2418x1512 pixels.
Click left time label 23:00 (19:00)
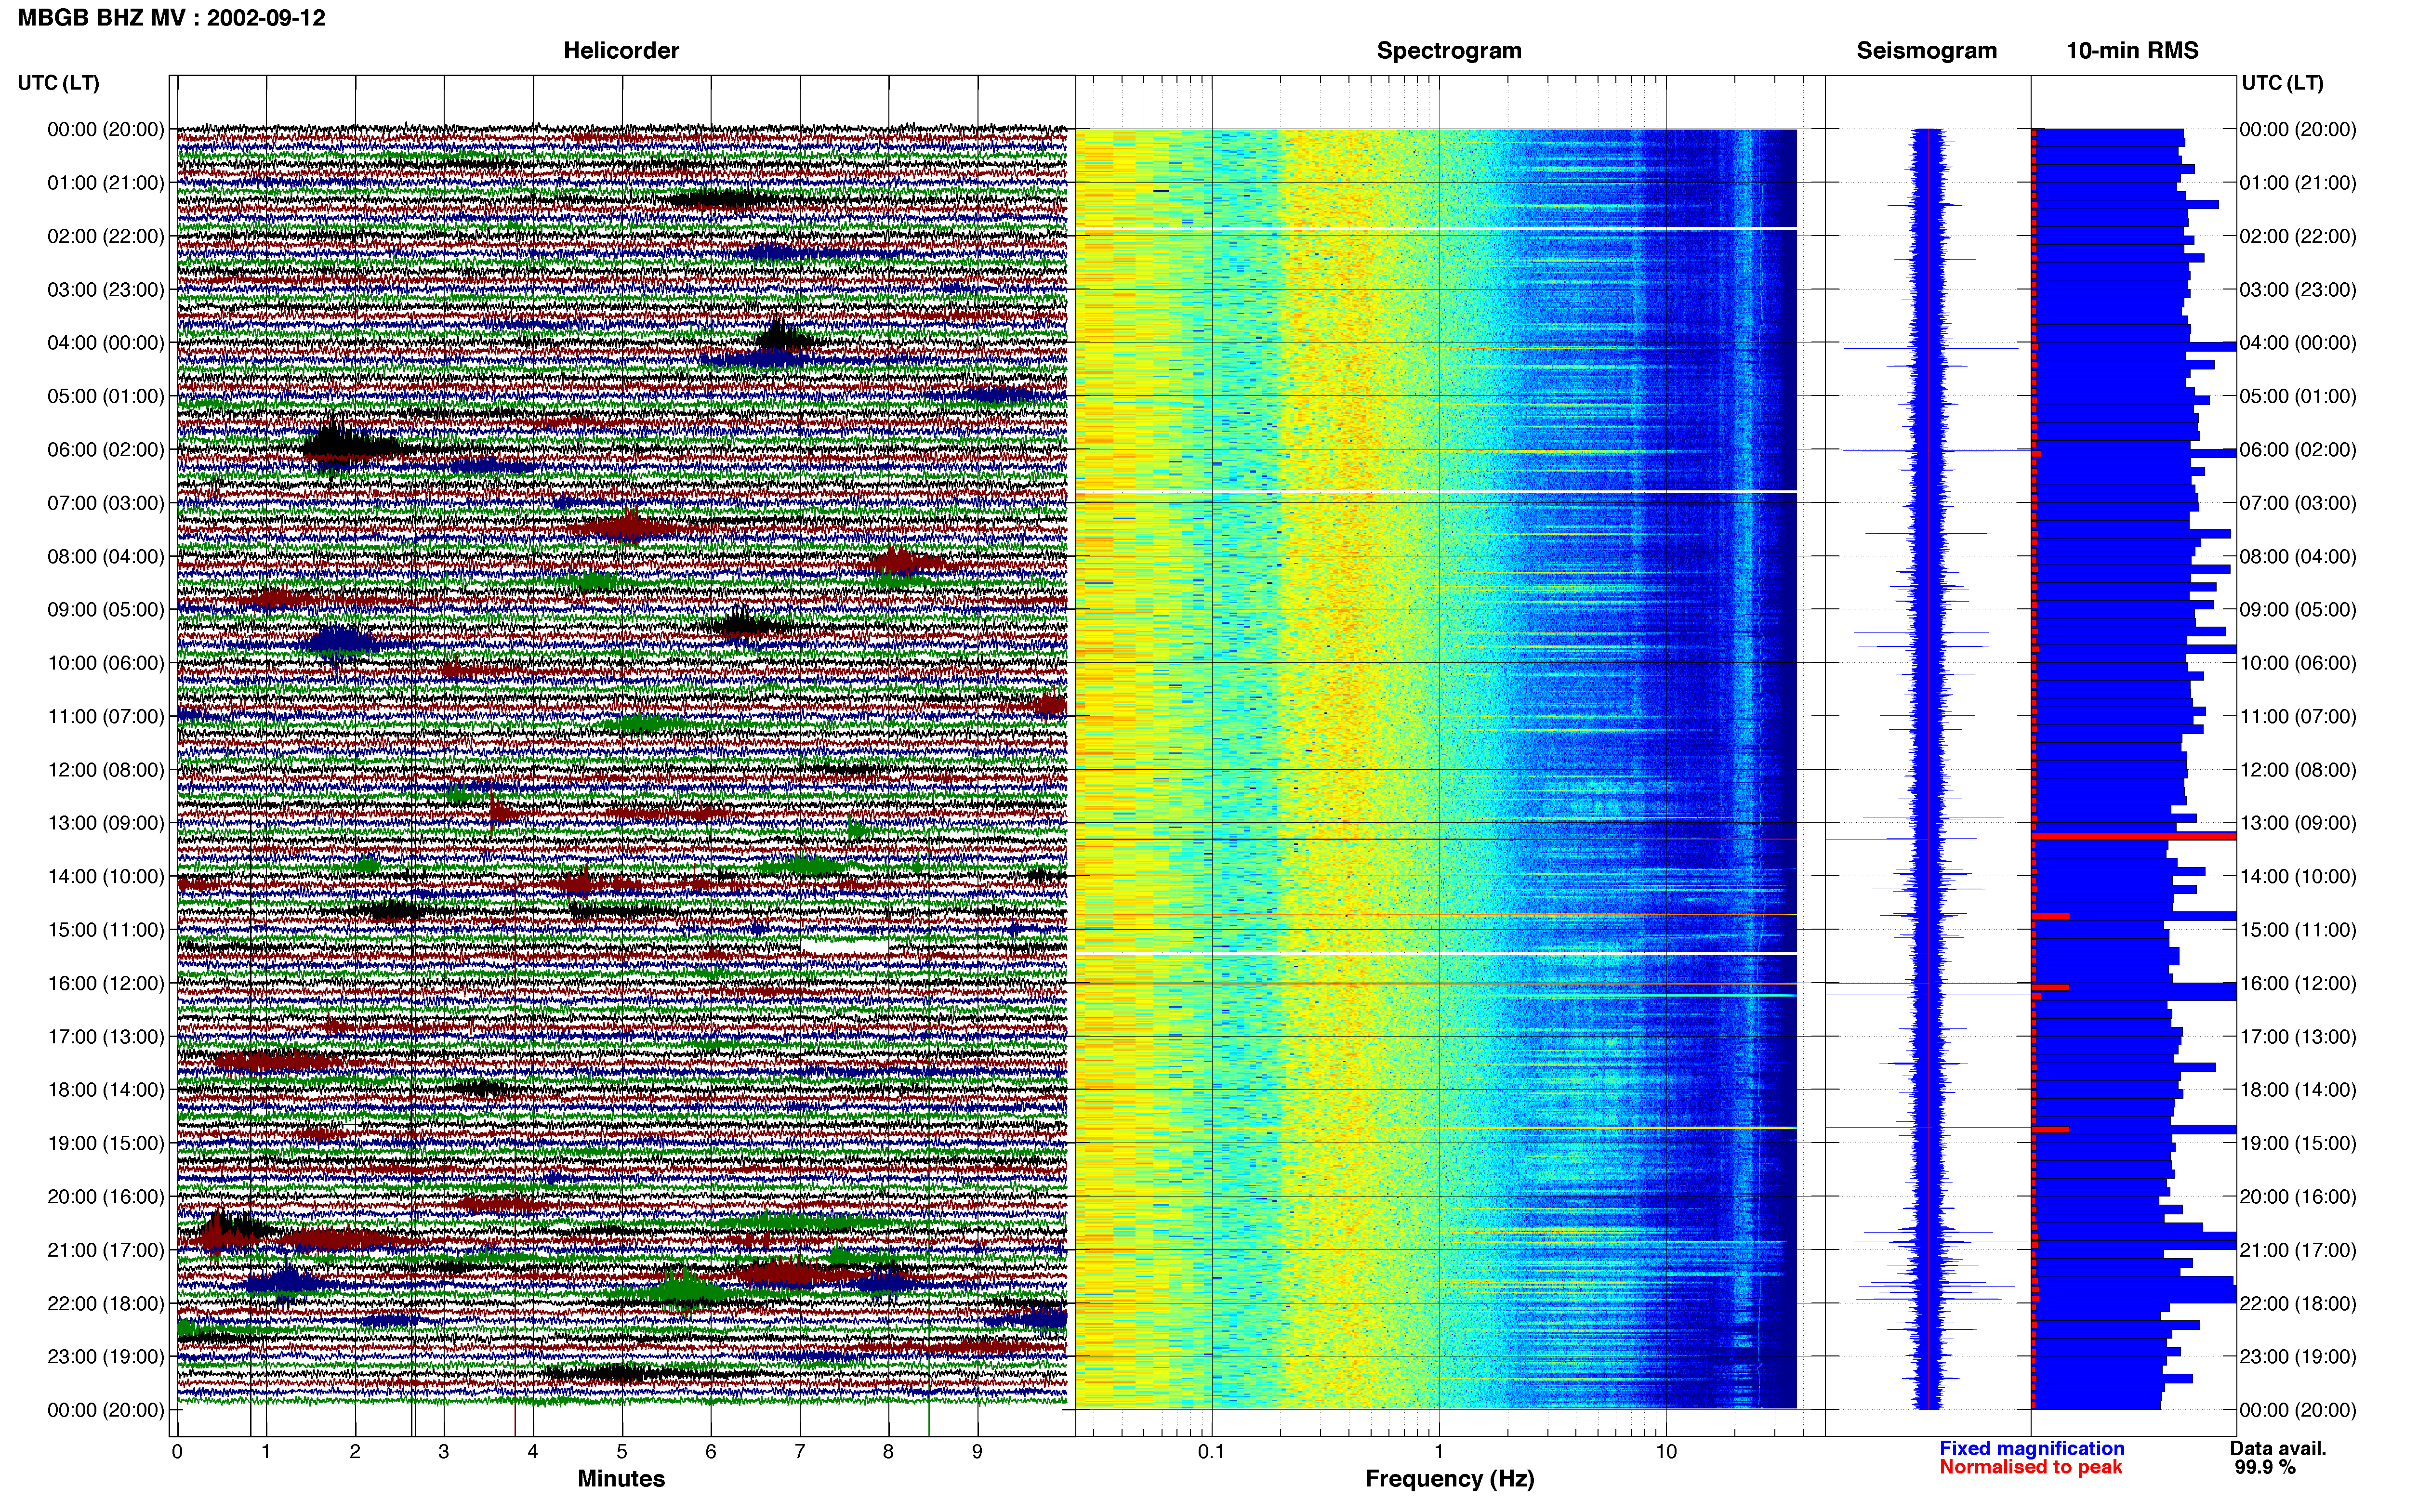point(106,1357)
